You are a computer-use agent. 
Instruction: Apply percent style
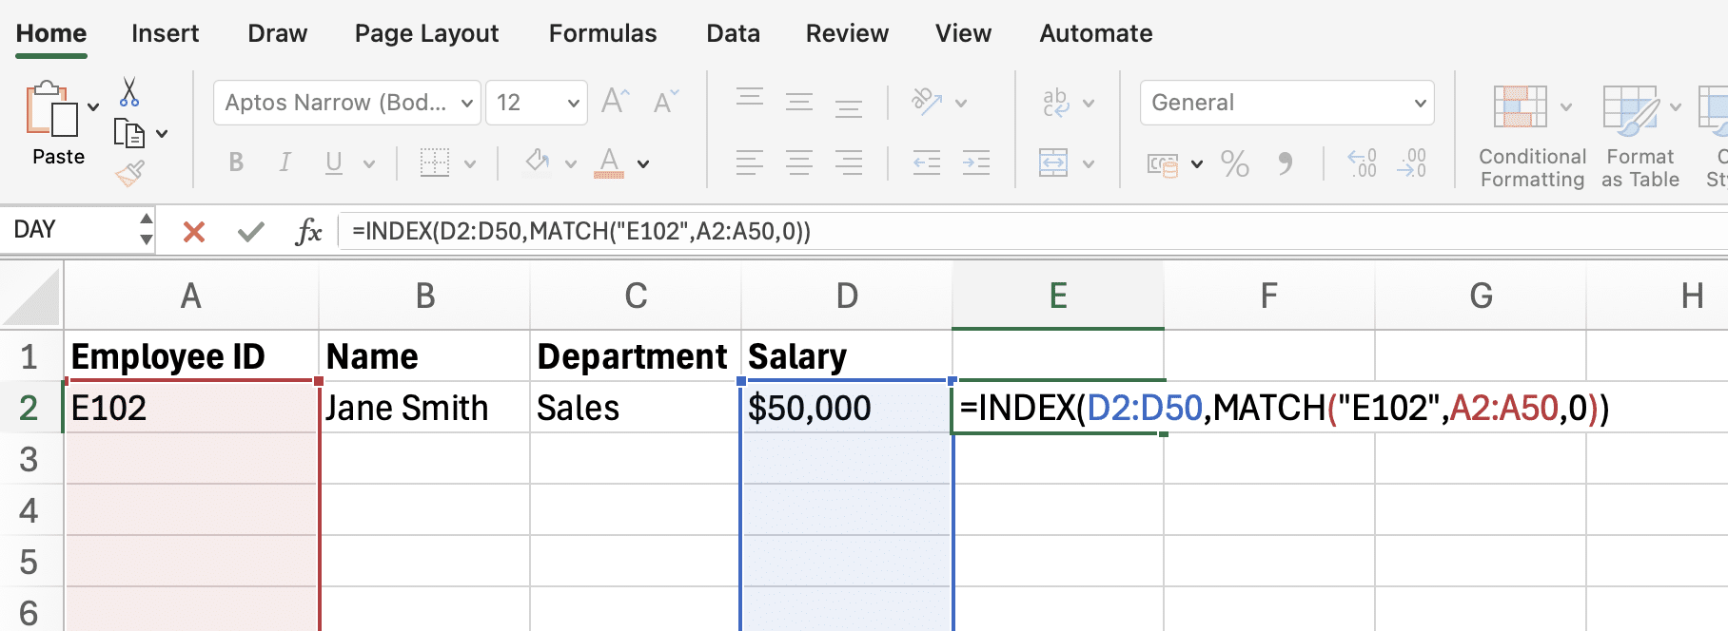coord(1235,163)
